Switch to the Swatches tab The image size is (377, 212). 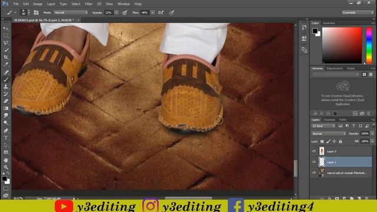329,23
